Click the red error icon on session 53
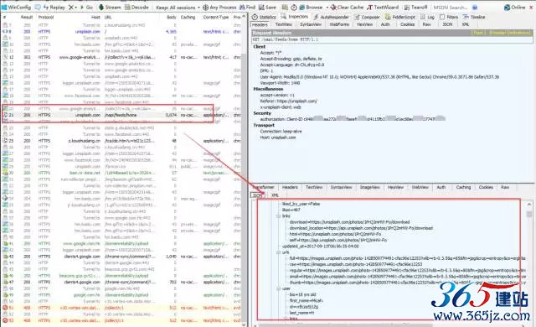 [5, 320]
